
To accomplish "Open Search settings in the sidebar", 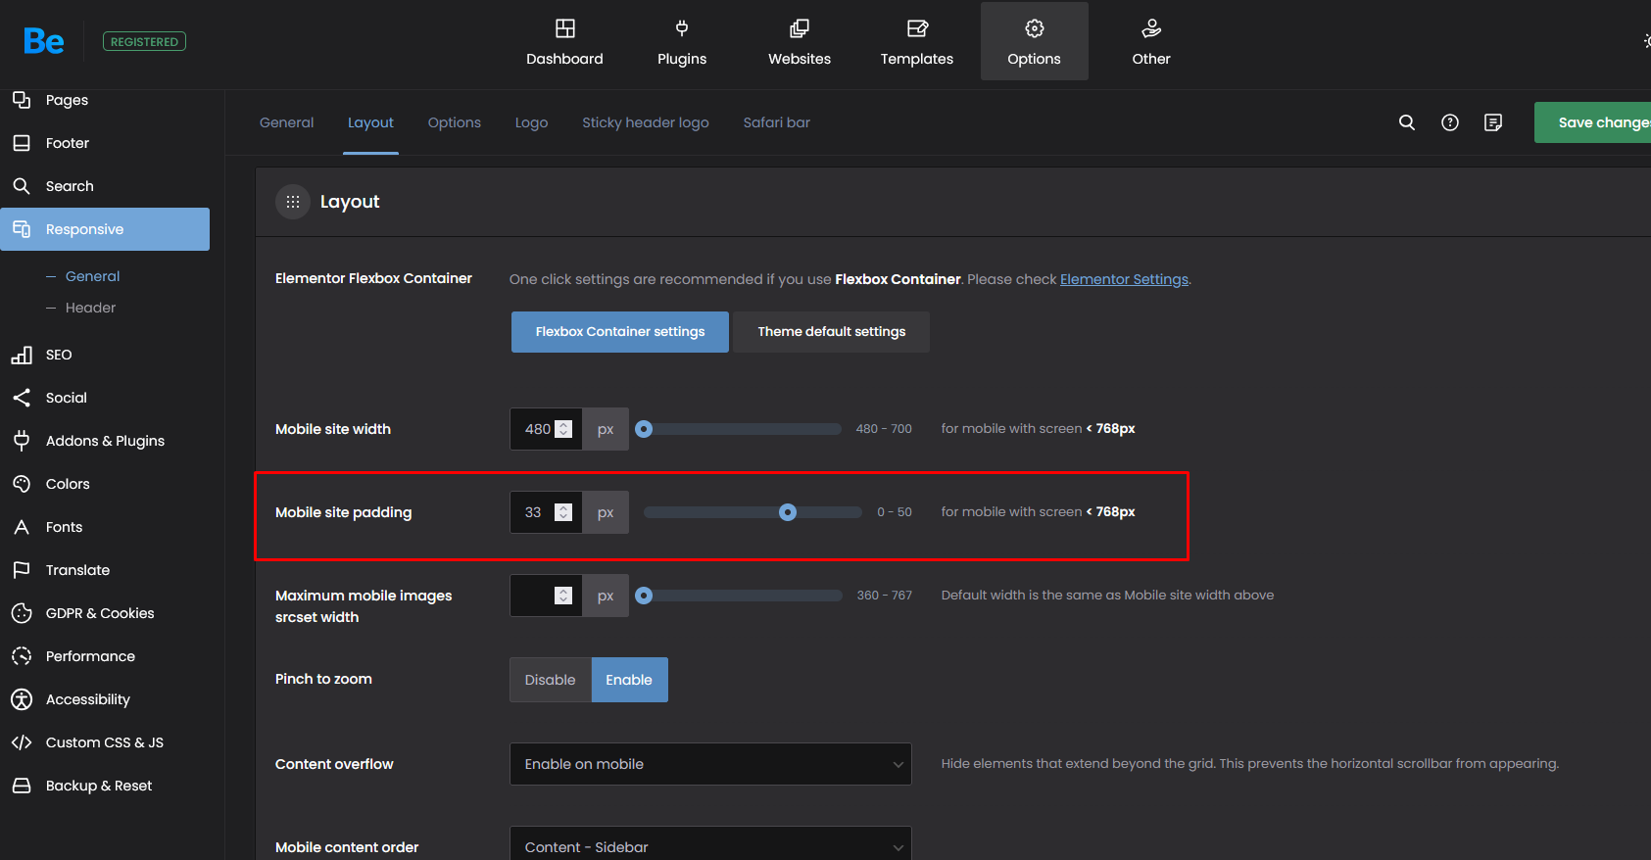I will [105, 186].
